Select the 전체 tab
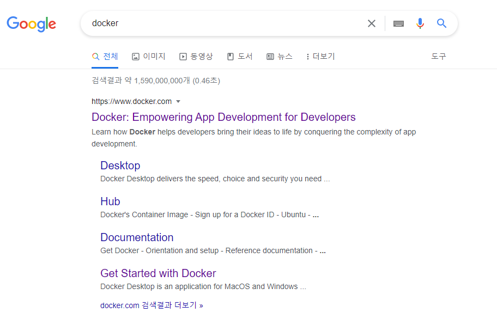497x325 pixels. pos(105,57)
